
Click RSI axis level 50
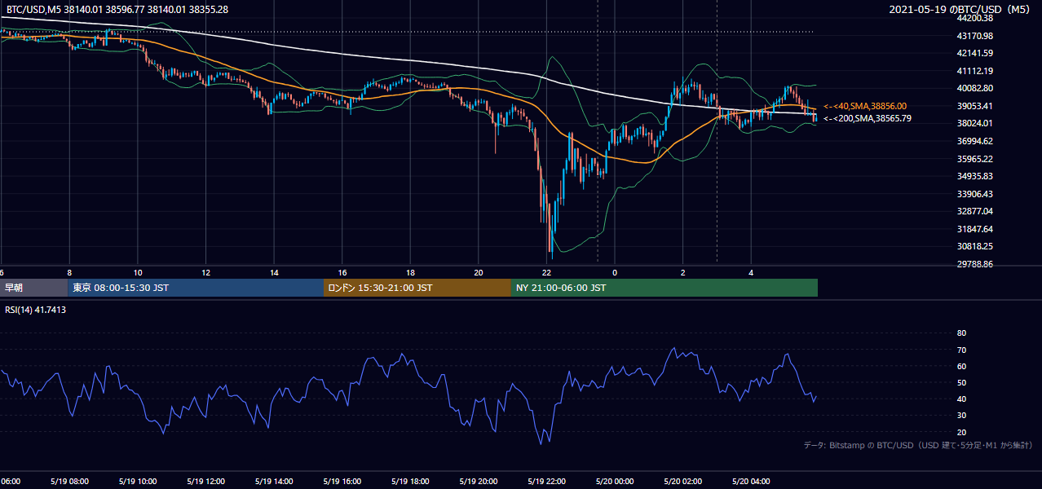pyautogui.click(x=961, y=382)
